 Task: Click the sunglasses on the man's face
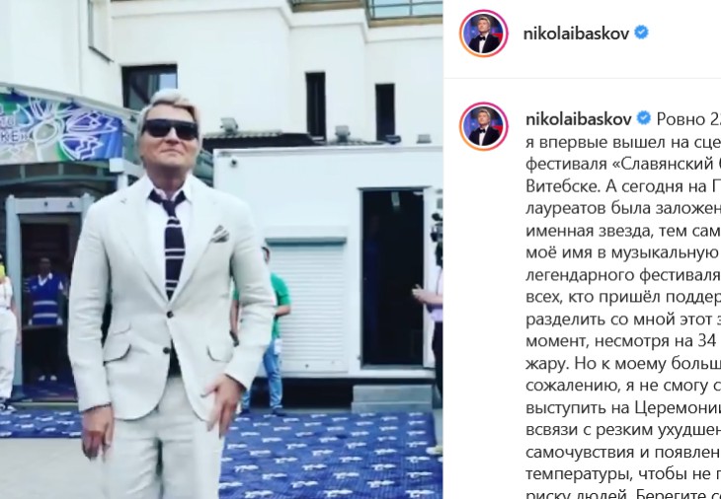click(170, 129)
